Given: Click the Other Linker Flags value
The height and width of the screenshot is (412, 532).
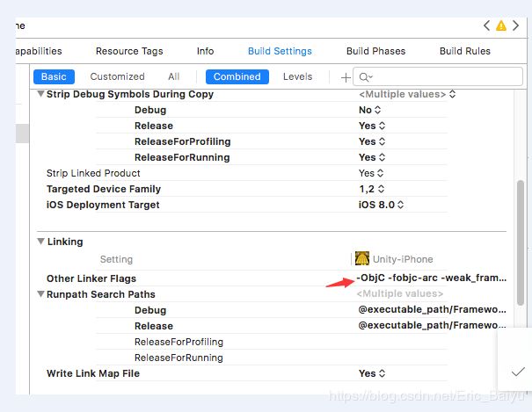Looking at the screenshot, I should (431, 278).
